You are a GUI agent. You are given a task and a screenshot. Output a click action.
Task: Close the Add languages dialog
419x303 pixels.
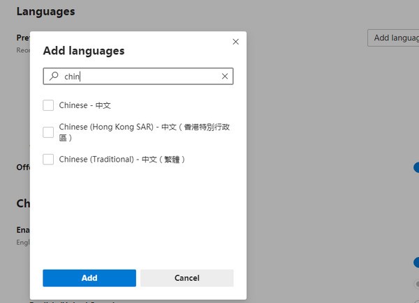click(x=235, y=42)
